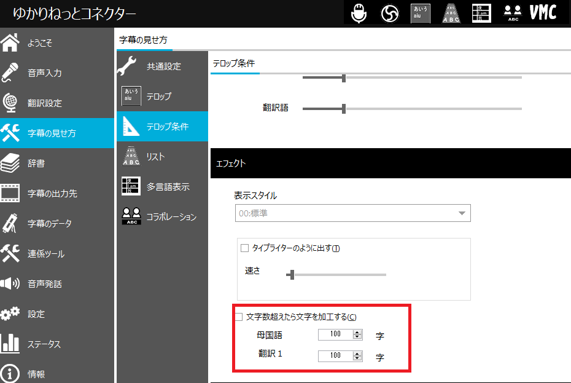Increase the 翻訳 1 character count with up arrow
The width and height of the screenshot is (571, 383).
point(357,353)
